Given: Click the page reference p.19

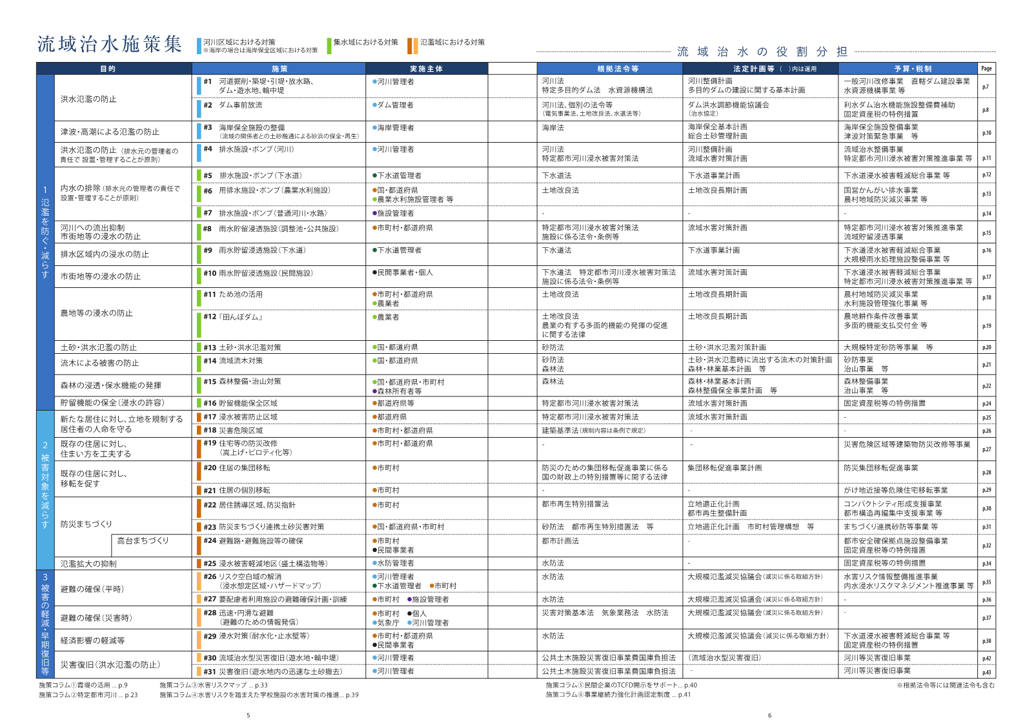Looking at the screenshot, I should point(987,326).
